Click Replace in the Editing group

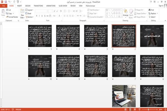153,13
